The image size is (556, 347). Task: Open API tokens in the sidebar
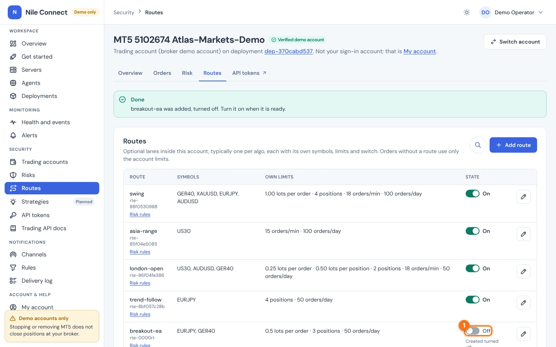pyautogui.click(x=52, y=215)
